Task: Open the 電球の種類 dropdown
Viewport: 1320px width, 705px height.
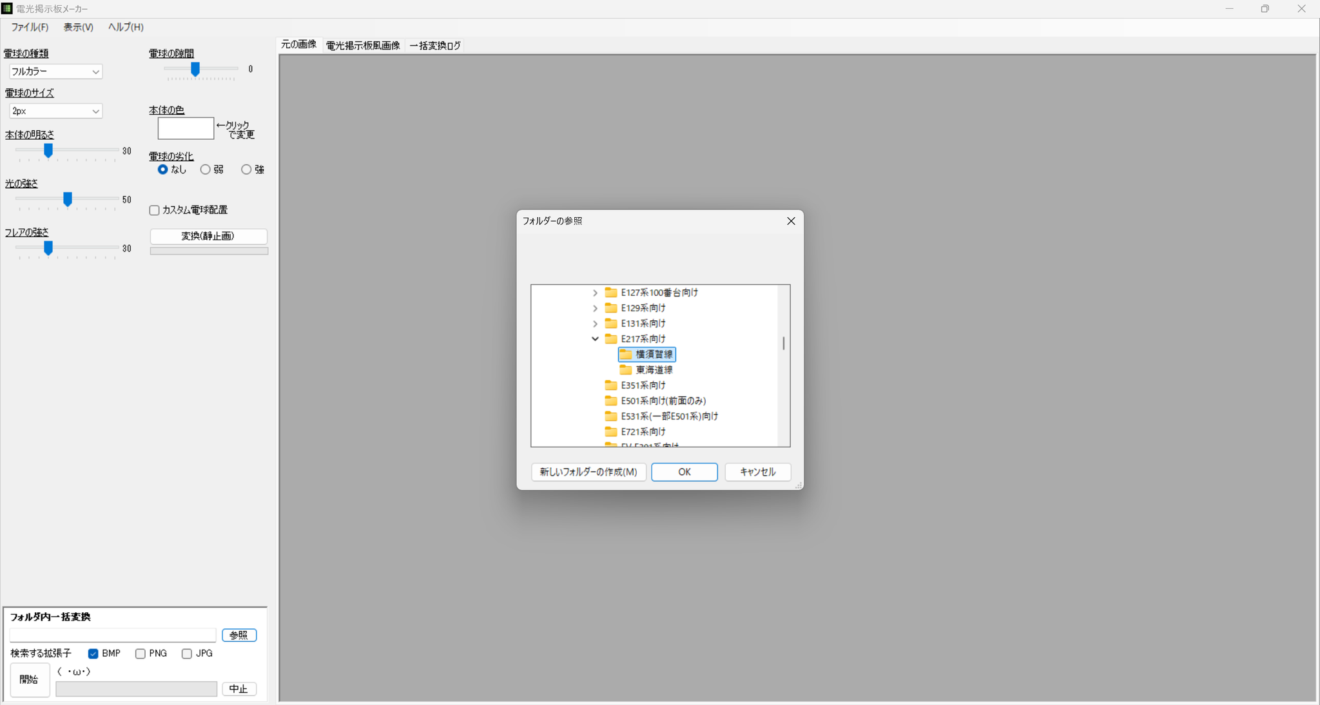Action: tap(55, 72)
